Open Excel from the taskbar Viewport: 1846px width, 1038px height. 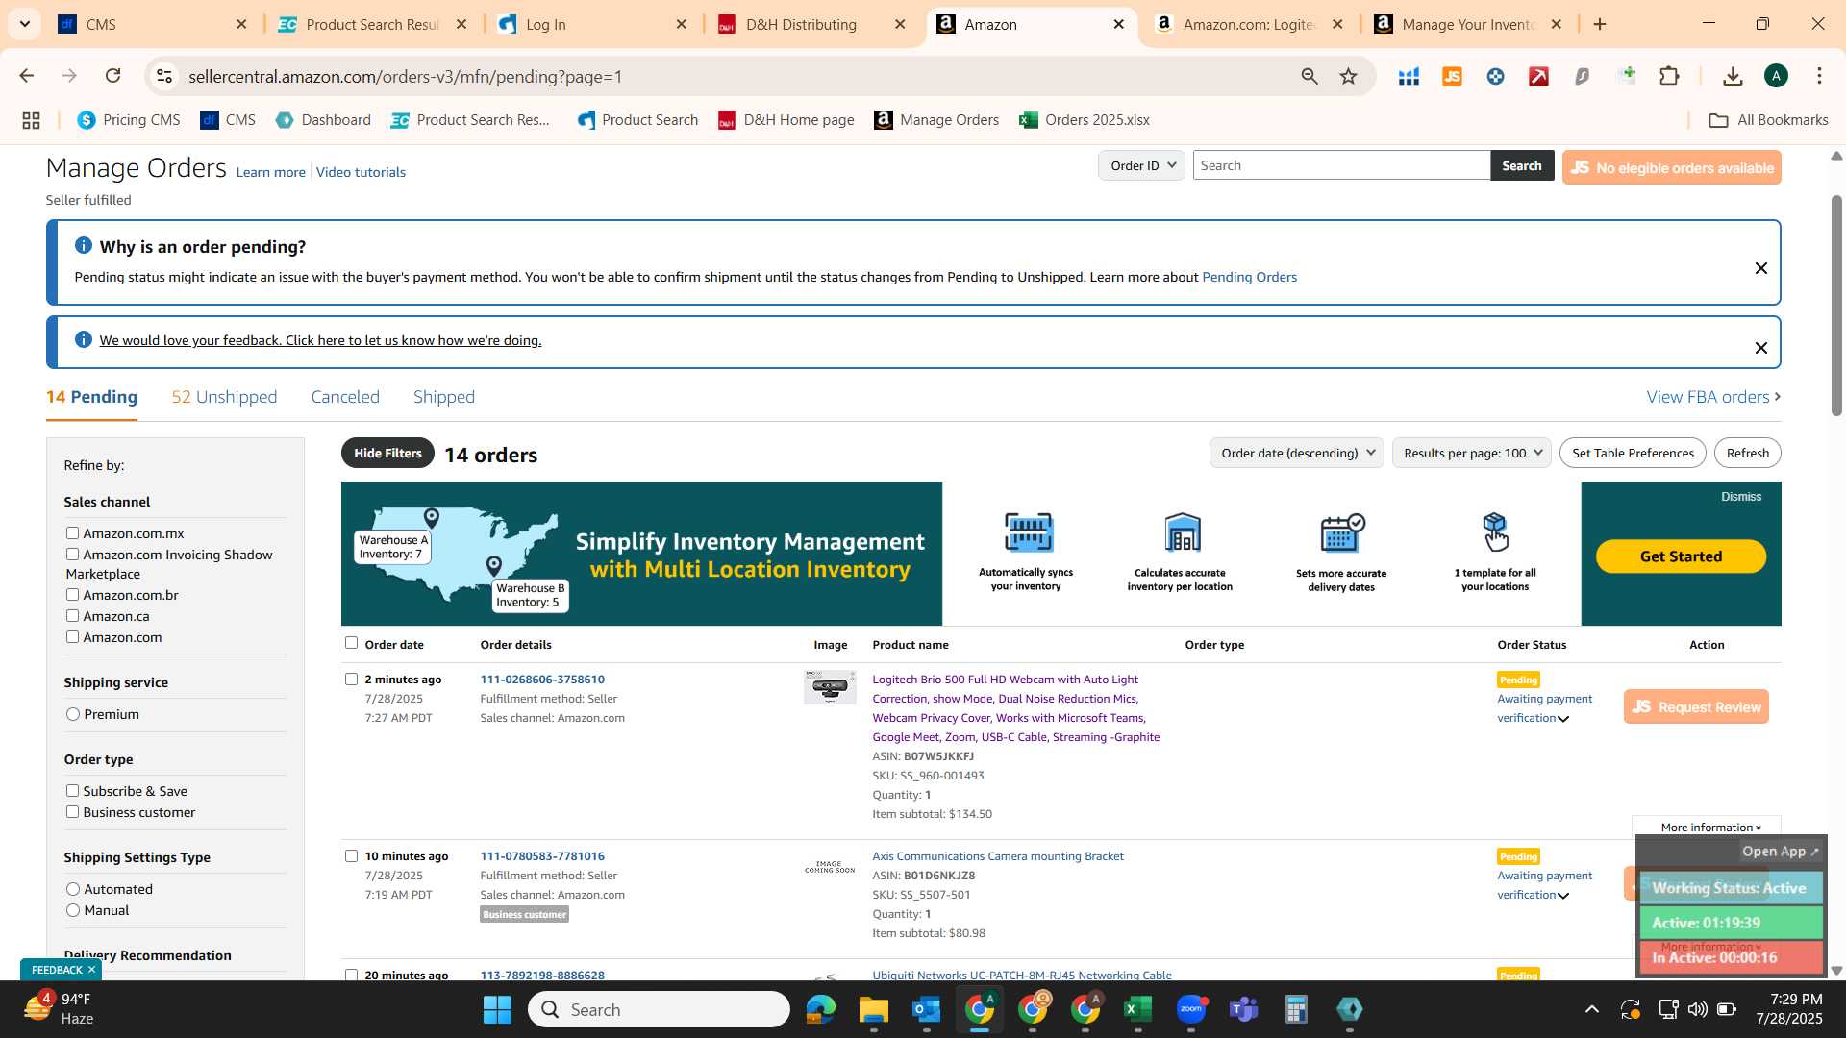pyautogui.click(x=1137, y=1009)
